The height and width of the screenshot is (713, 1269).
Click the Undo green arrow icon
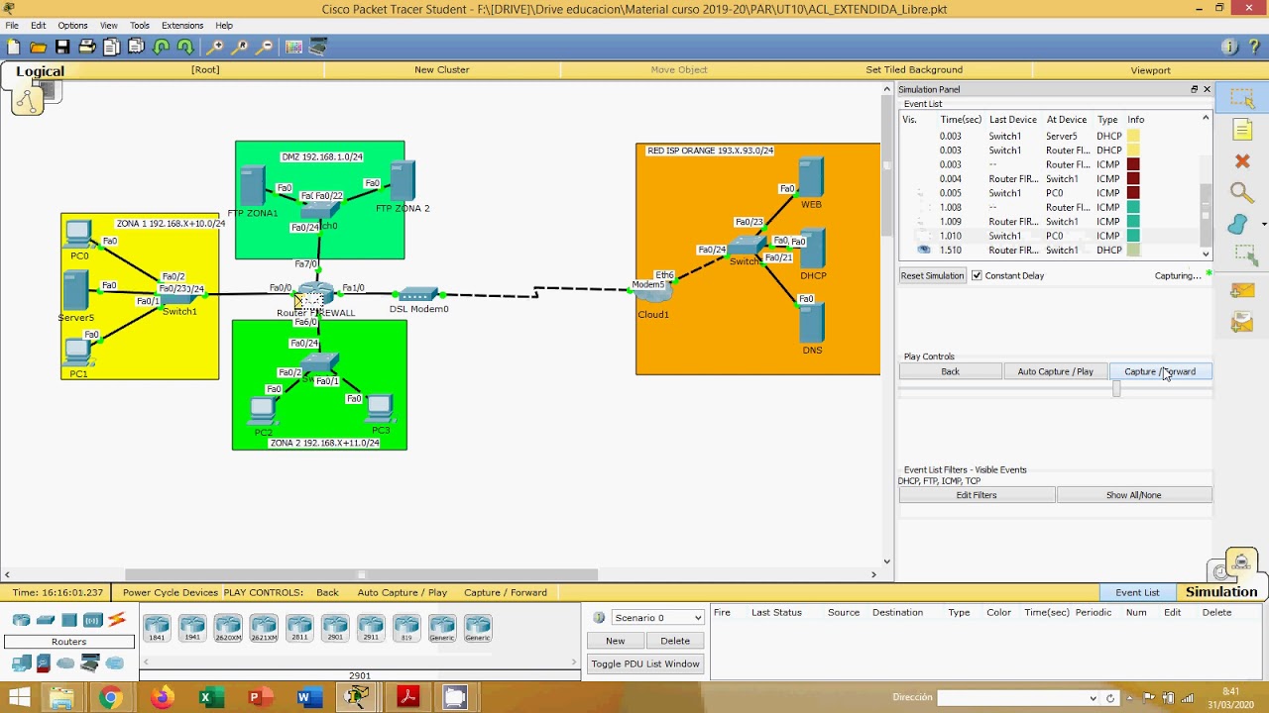(x=162, y=47)
